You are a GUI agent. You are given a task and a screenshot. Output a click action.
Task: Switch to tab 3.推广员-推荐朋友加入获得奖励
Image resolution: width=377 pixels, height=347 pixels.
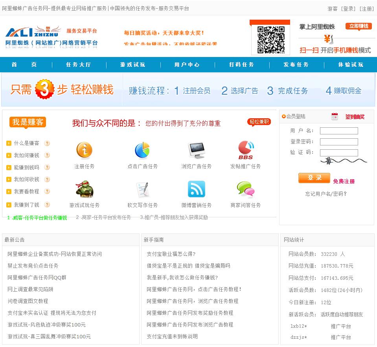pos(174,217)
